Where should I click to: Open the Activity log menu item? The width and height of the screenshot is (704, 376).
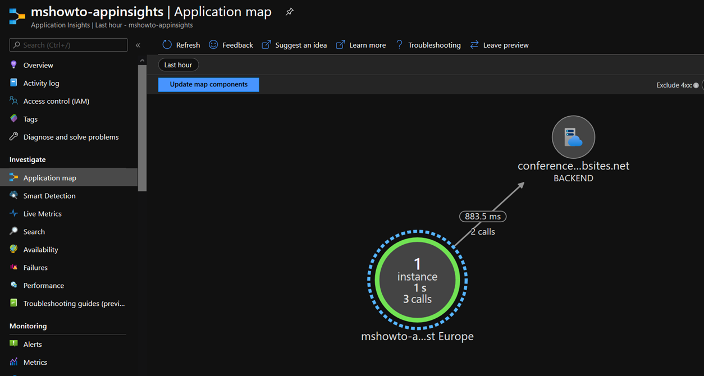(x=41, y=83)
